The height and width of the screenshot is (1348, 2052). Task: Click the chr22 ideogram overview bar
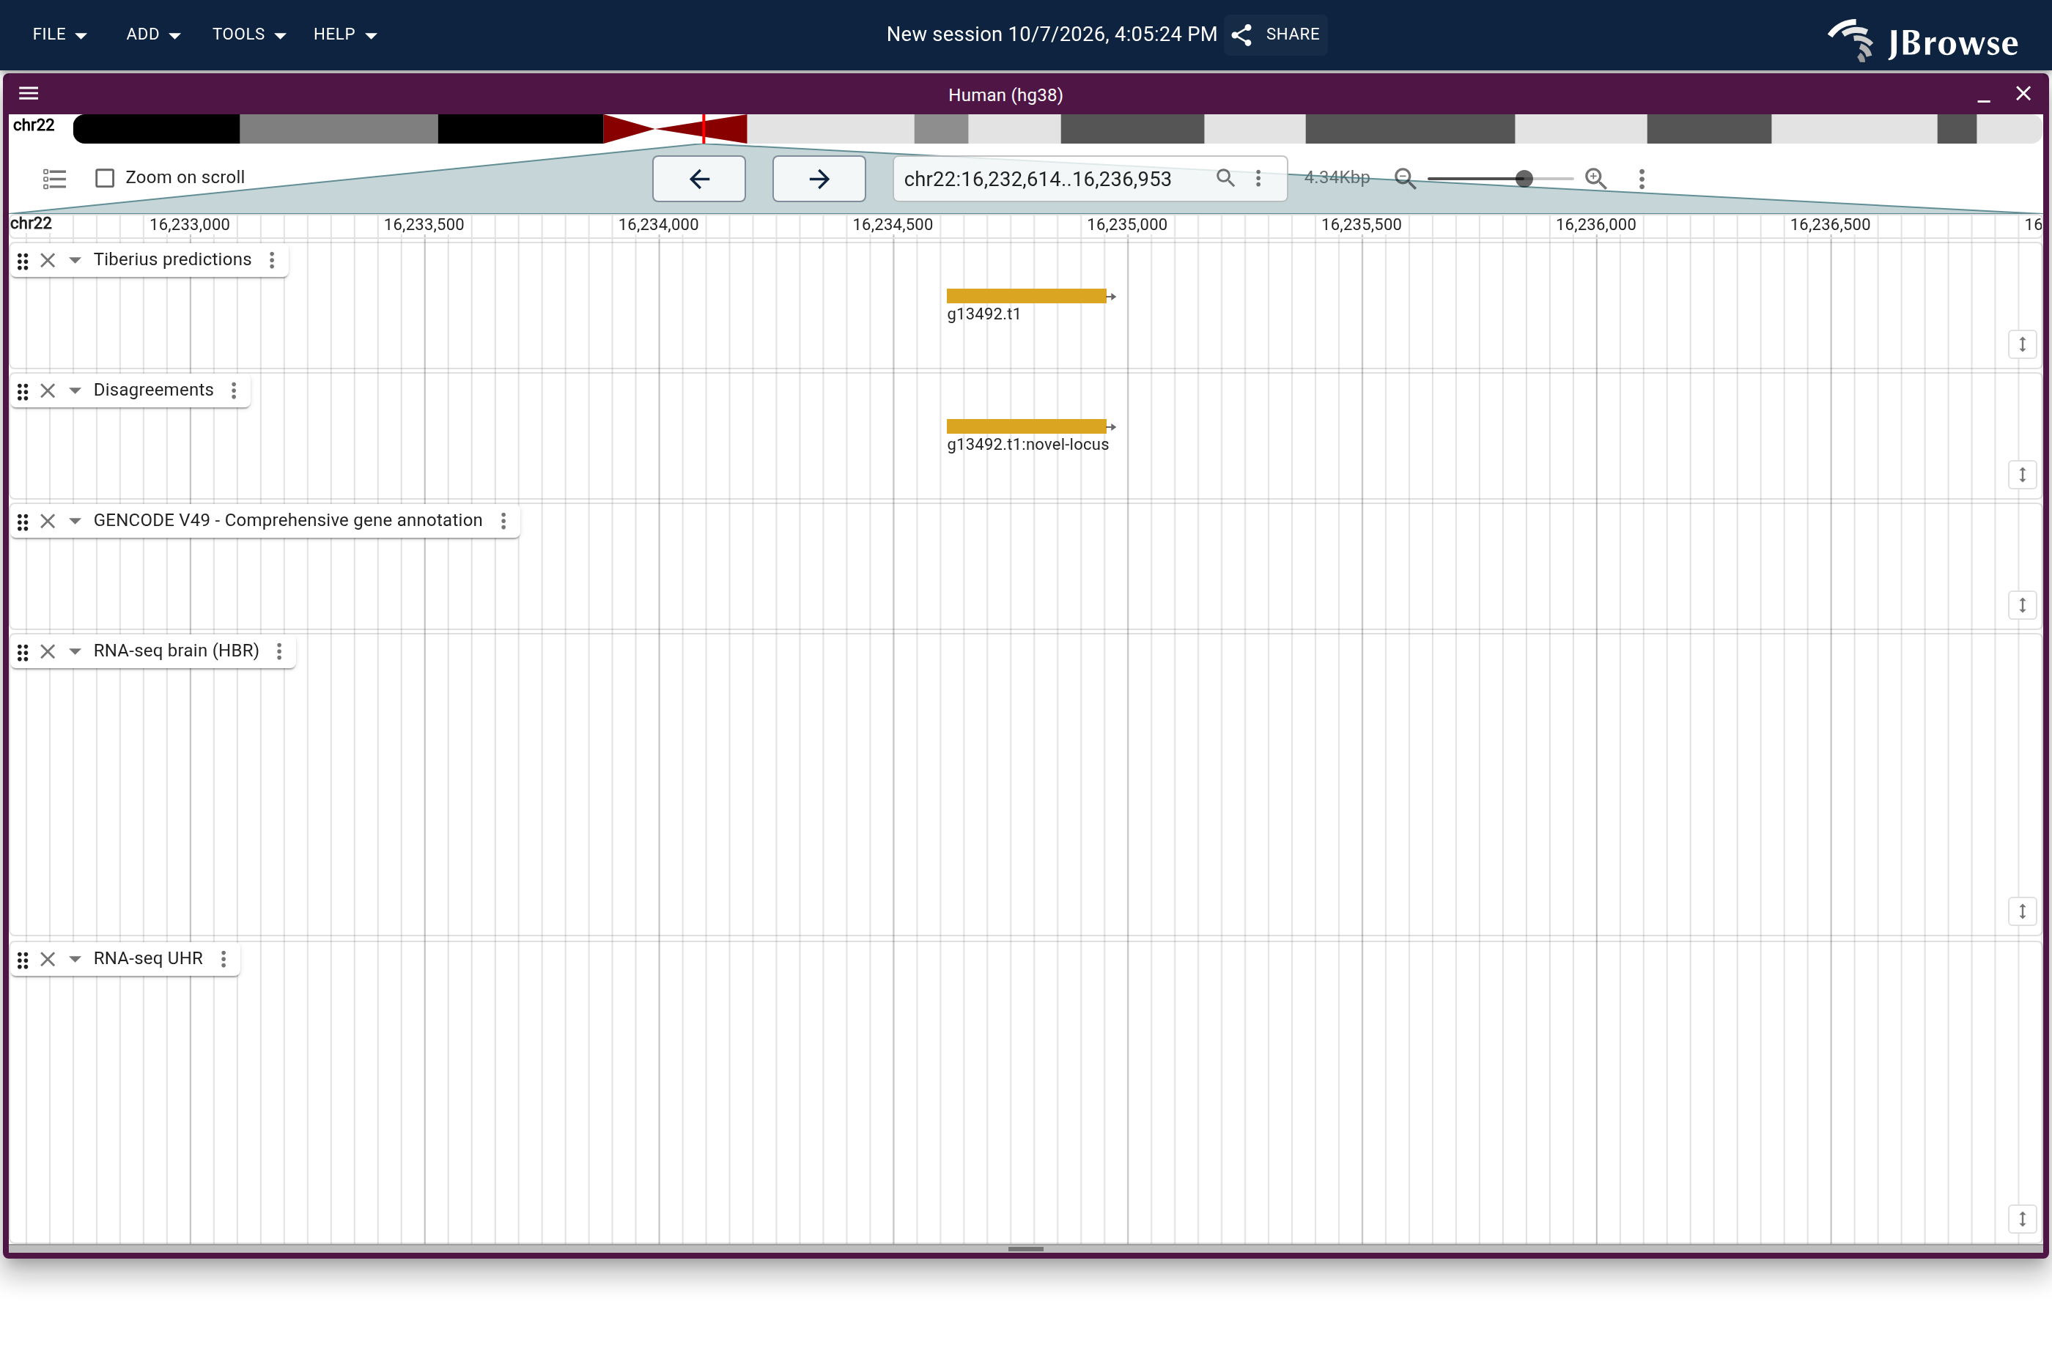[x=1057, y=129]
